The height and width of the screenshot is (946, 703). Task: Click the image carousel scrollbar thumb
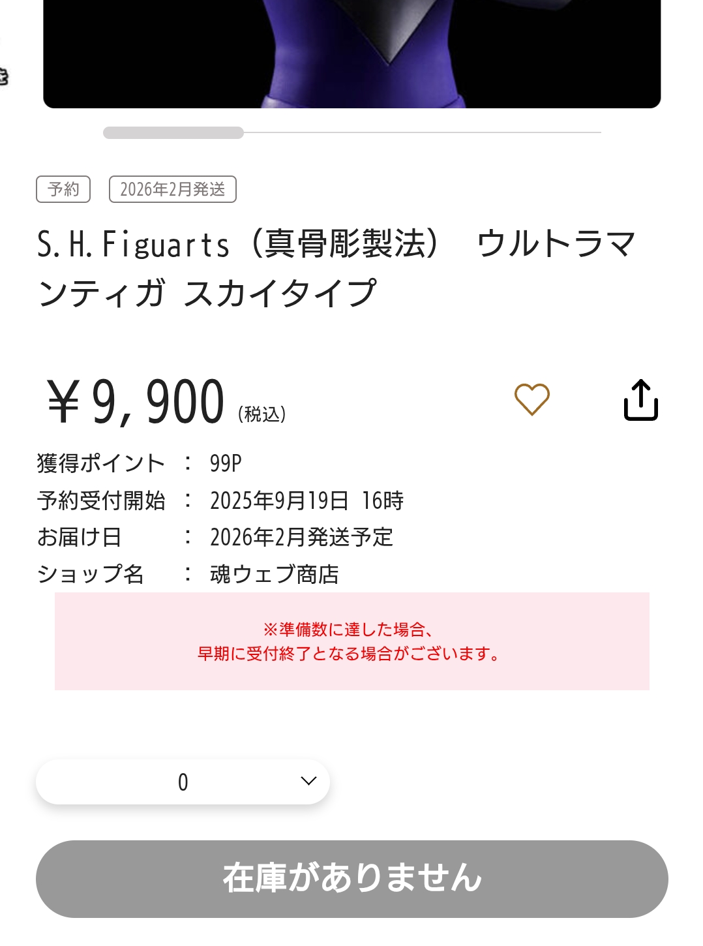click(173, 133)
